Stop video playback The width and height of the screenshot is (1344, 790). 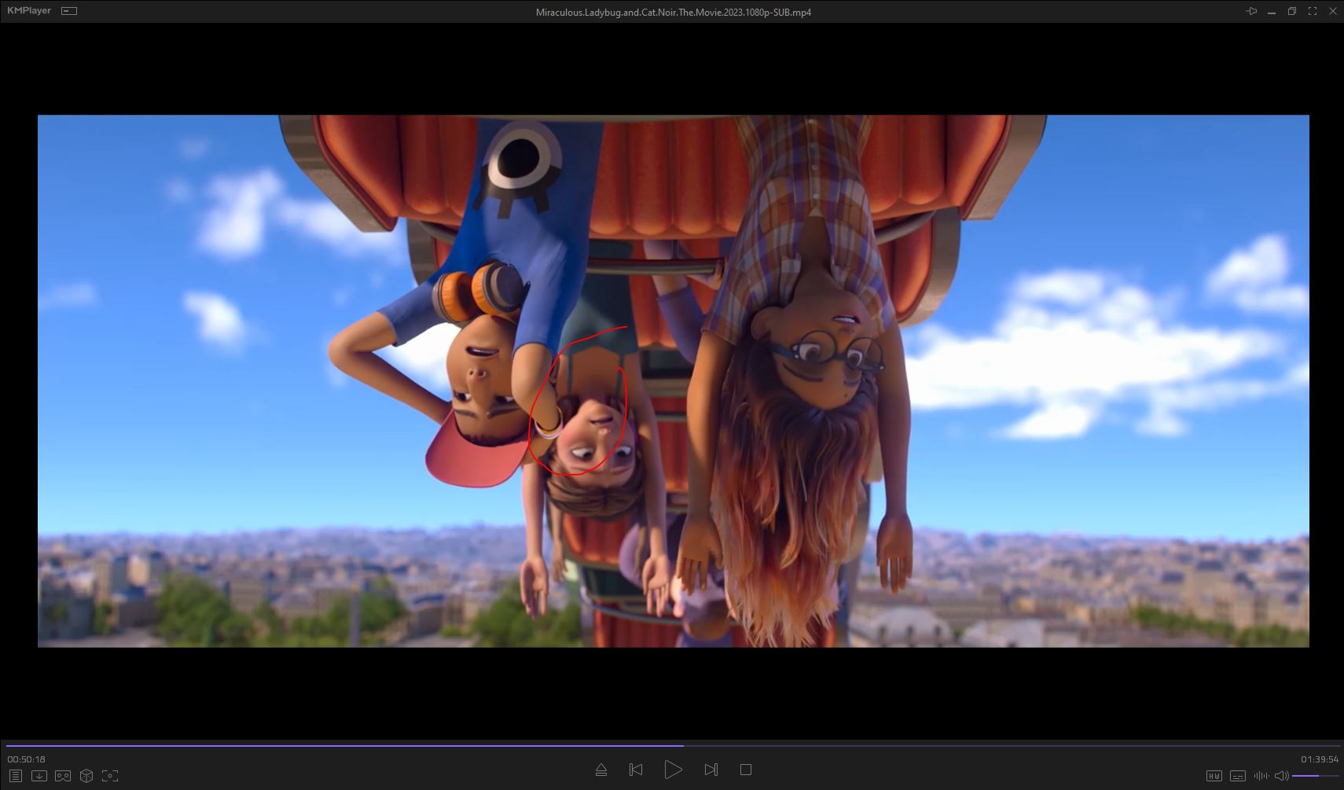click(746, 770)
